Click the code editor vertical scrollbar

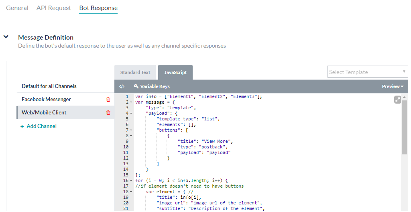click(x=404, y=128)
